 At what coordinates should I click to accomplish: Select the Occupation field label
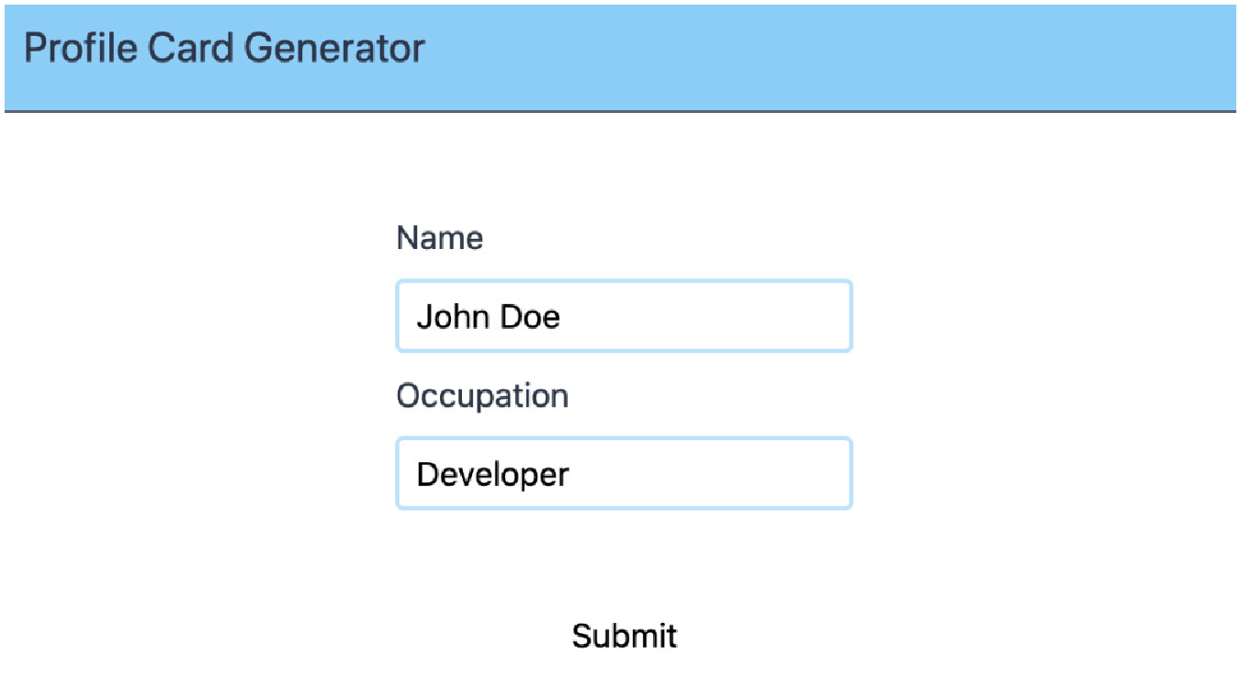point(482,396)
